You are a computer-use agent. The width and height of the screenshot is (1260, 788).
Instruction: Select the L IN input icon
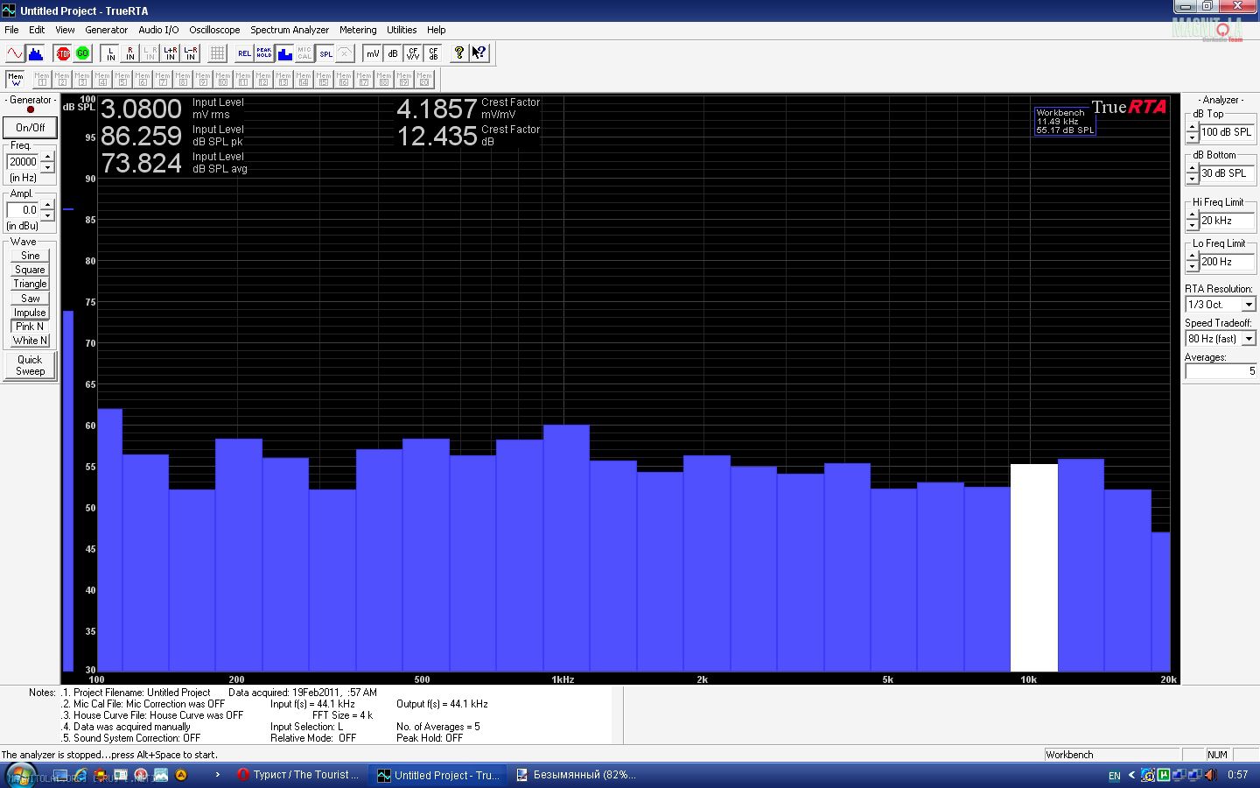pos(110,53)
